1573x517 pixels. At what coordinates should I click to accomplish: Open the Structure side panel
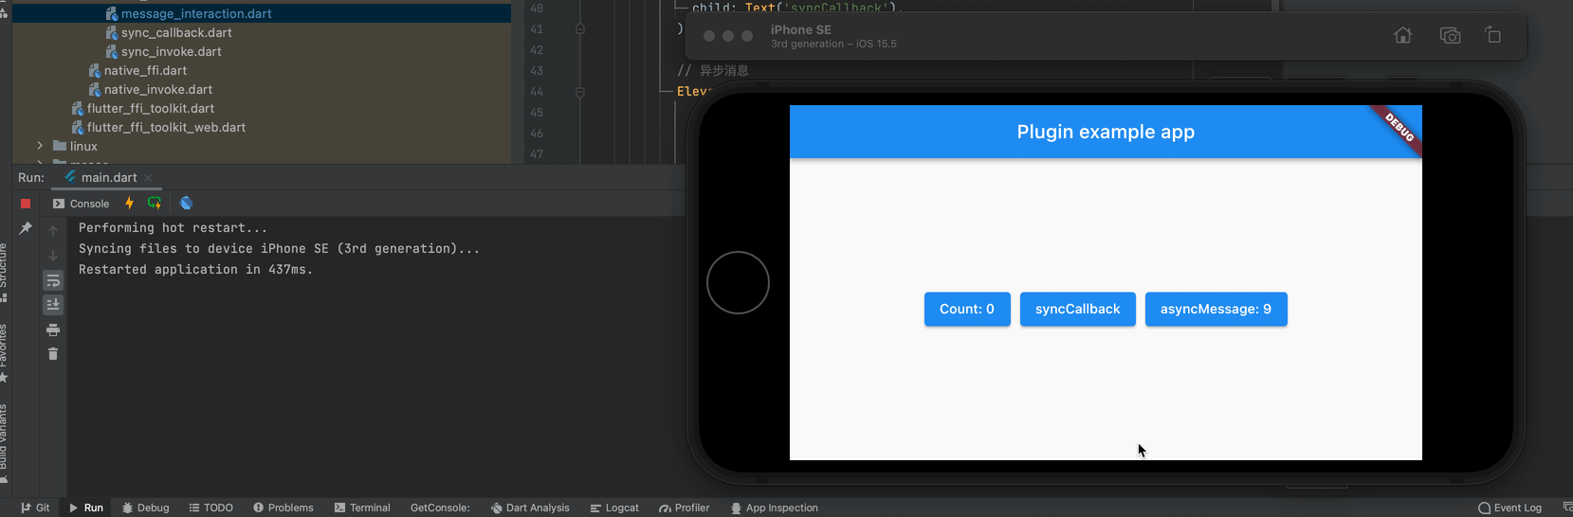click(x=4, y=273)
